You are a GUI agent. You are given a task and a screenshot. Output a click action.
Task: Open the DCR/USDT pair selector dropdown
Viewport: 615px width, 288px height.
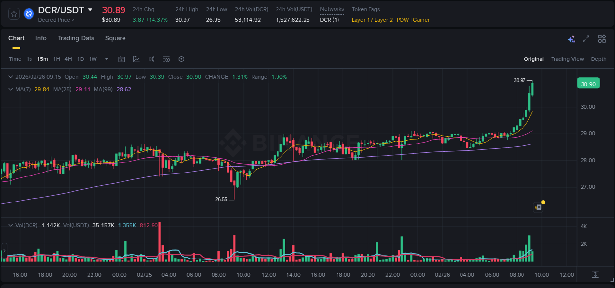(x=90, y=9)
